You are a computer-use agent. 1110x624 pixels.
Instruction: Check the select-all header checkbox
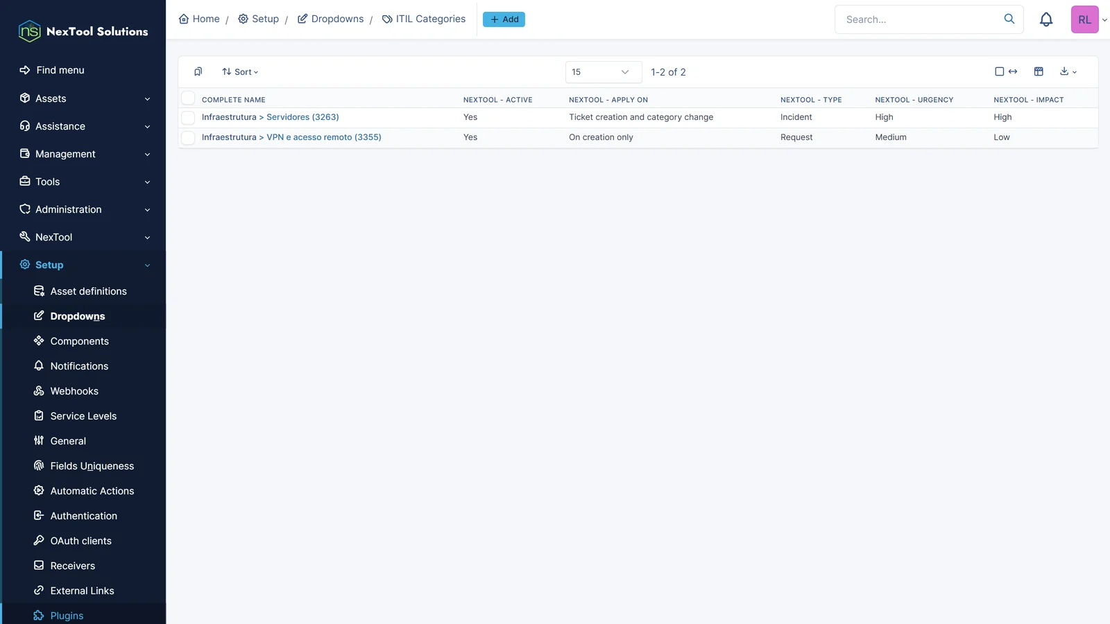pos(188,98)
